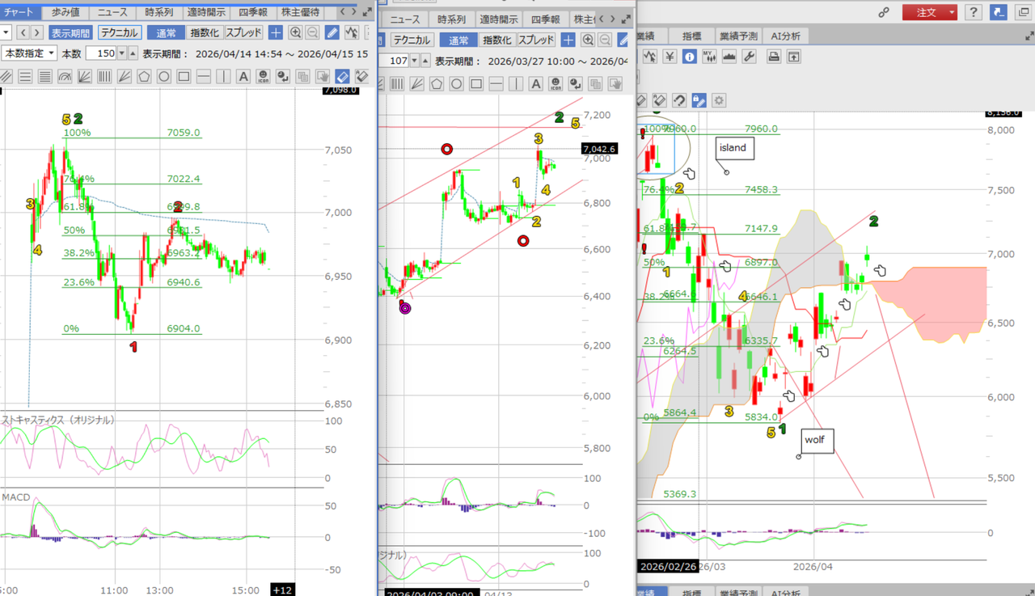Click the 表示期間 button in left chart
This screenshot has height=596, width=1035.
click(70, 32)
